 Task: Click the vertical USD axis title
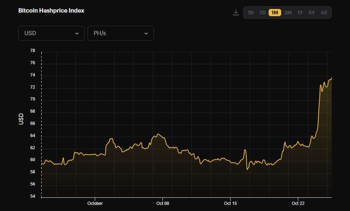tap(21, 119)
